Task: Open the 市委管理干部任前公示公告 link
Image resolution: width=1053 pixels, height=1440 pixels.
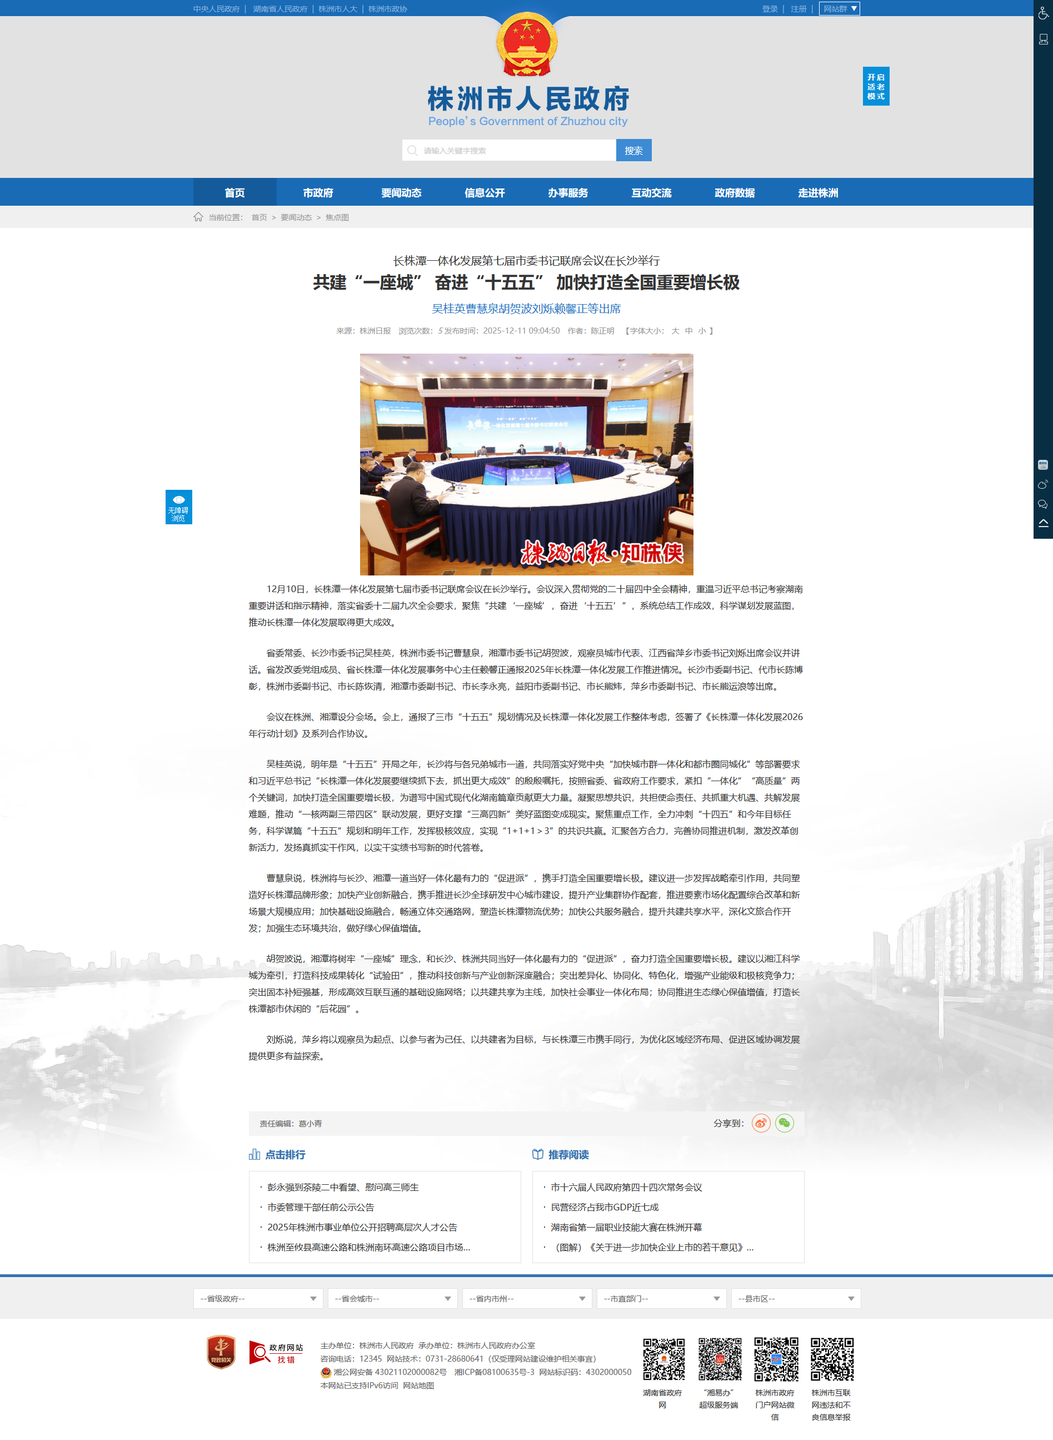Action: coord(321,1207)
